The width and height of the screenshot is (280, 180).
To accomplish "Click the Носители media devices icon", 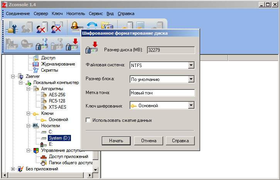I will tap(36, 126).
